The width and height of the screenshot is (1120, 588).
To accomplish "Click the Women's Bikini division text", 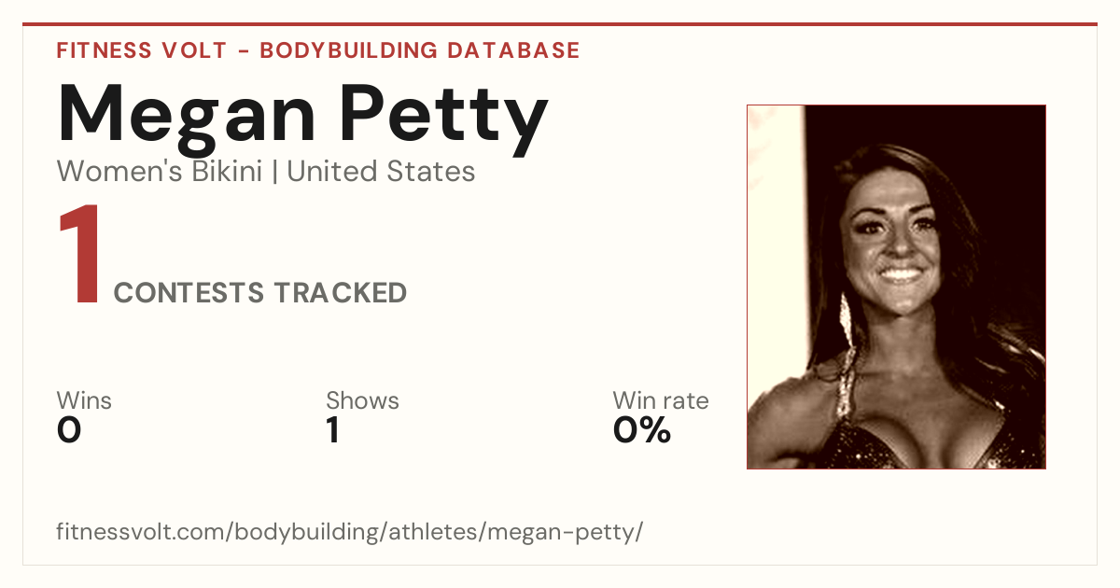I will [160, 172].
